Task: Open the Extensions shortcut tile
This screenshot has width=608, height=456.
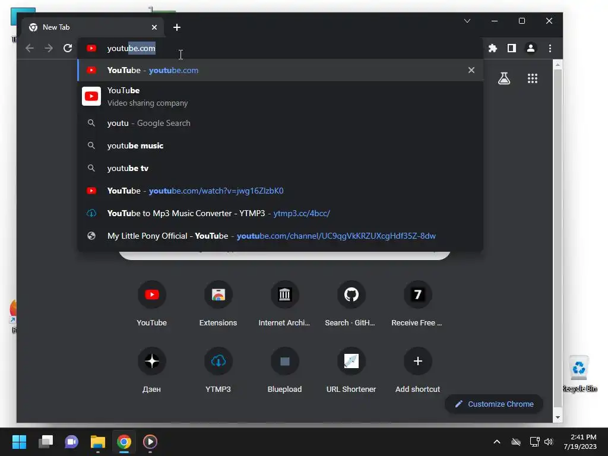Action: click(x=218, y=305)
